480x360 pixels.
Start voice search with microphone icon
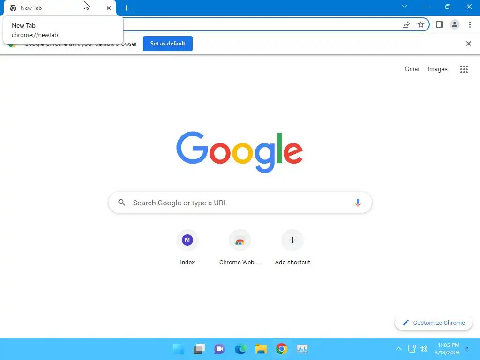[x=358, y=202]
